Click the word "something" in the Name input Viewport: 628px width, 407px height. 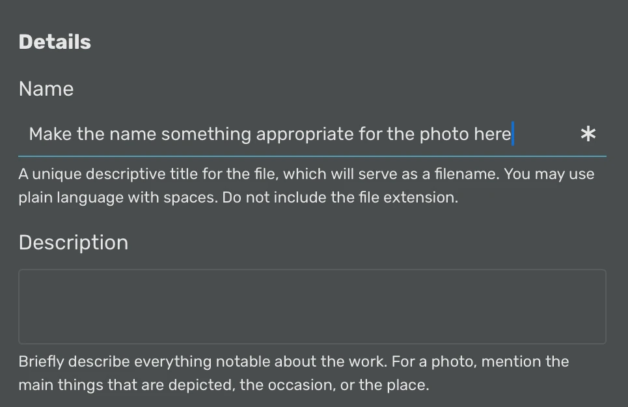click(206, 134)
